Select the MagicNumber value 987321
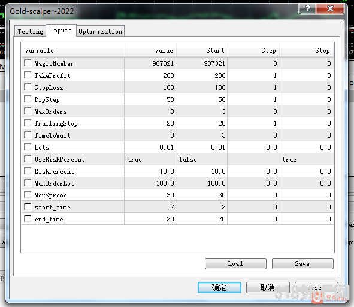The height and width of the screenshot is (307, 354). click(150, 63)
